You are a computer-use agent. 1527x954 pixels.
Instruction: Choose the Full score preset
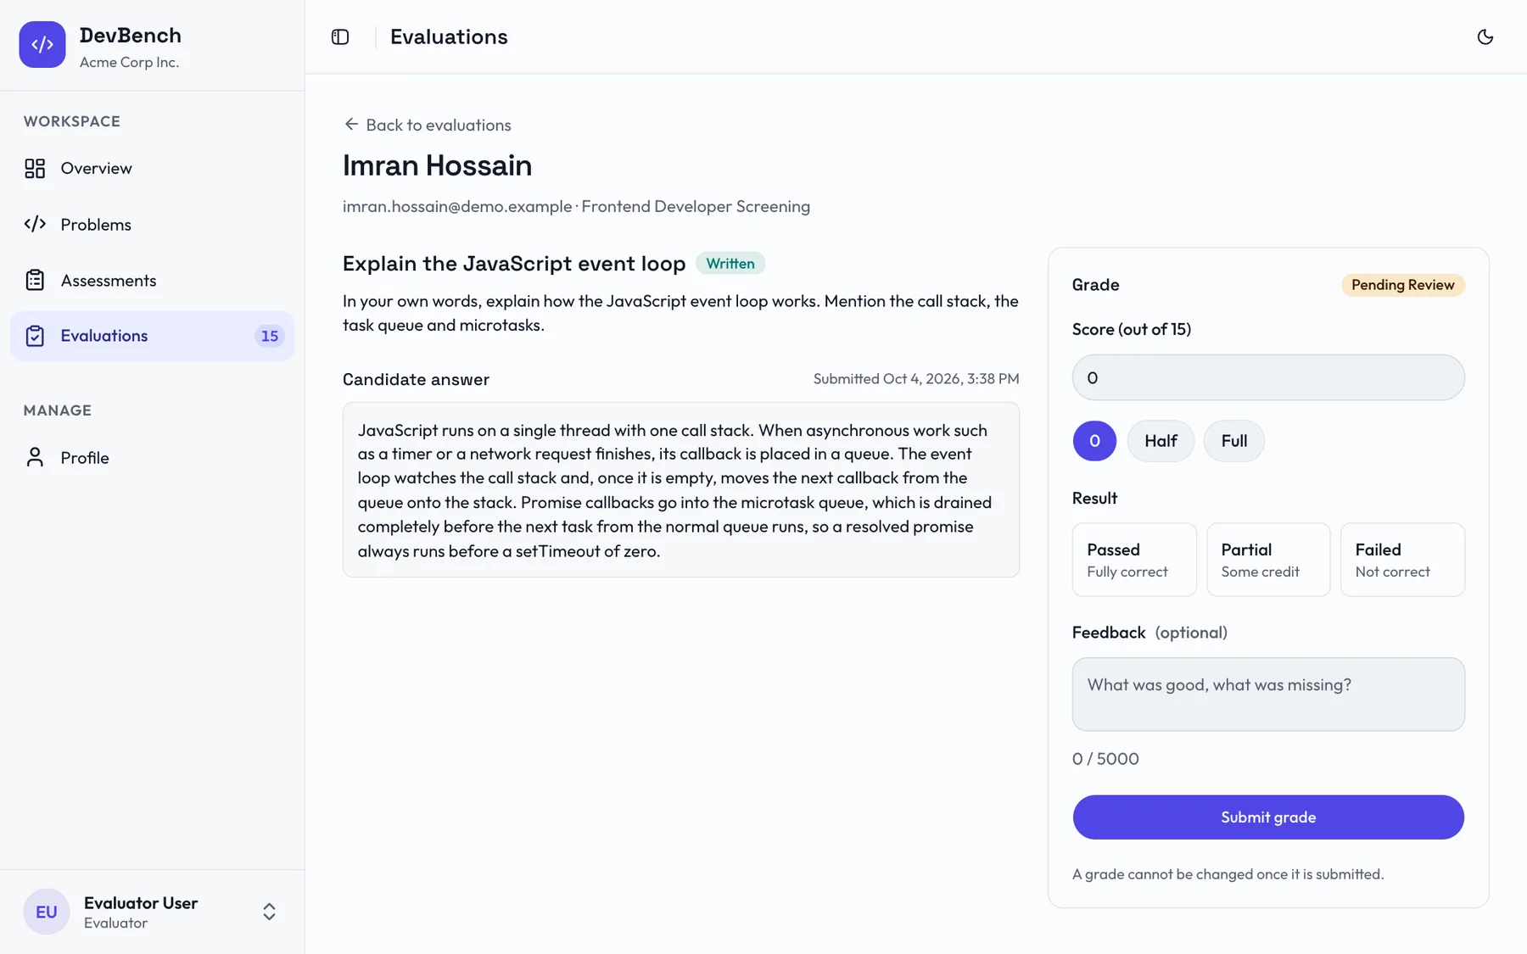point(1234,441)
